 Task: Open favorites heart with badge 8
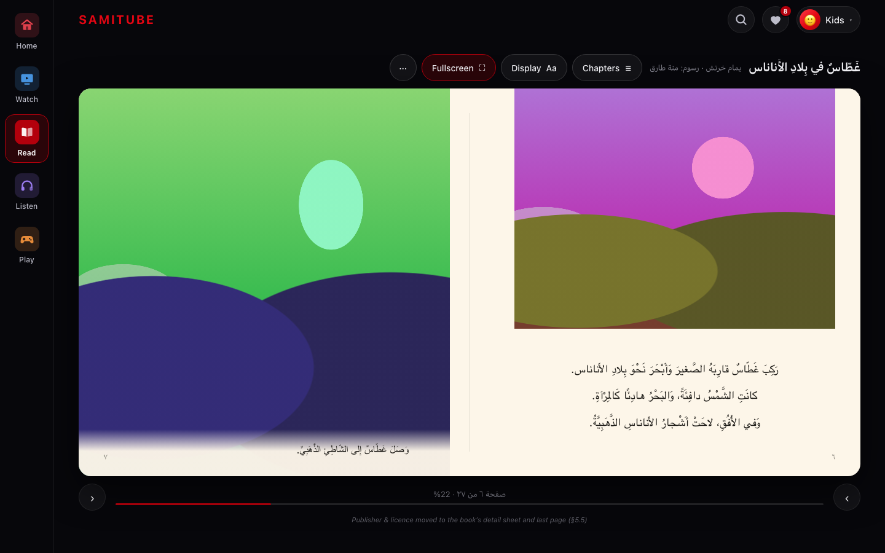(776, 20)
